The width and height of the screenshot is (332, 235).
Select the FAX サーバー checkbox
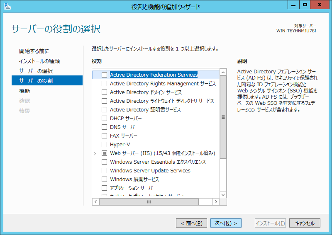coord(104,136)
